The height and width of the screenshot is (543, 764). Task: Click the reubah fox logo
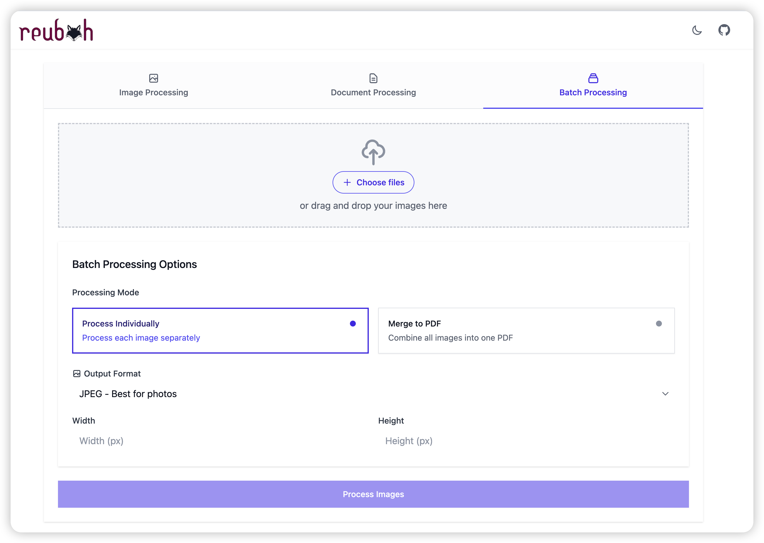(x=56, y=30)
